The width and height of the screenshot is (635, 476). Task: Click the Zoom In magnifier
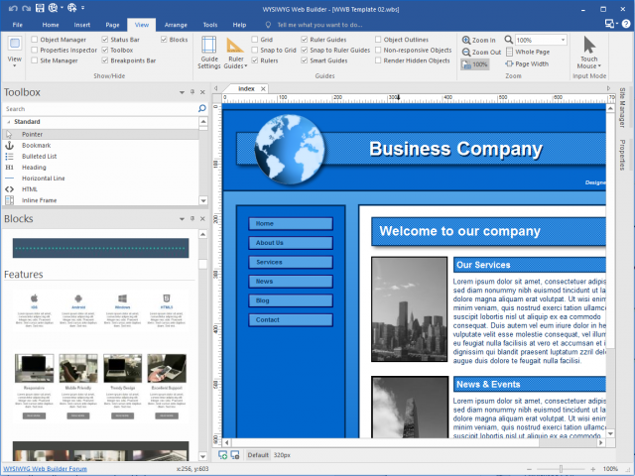(467, 40)
